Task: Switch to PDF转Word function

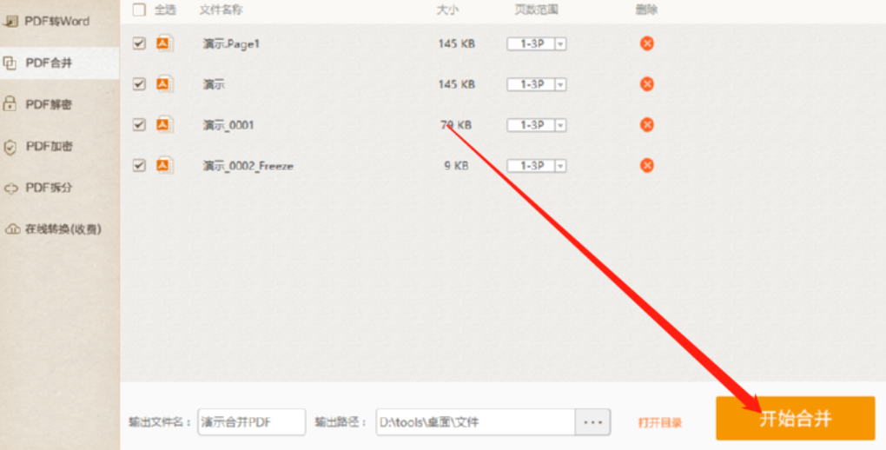Action: [x=59, y=22]
